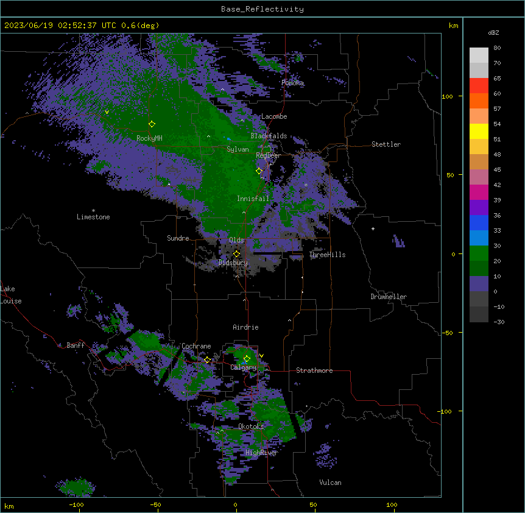
Task: Click the km unit label at bottom left
Action: [x=9, y=506]
